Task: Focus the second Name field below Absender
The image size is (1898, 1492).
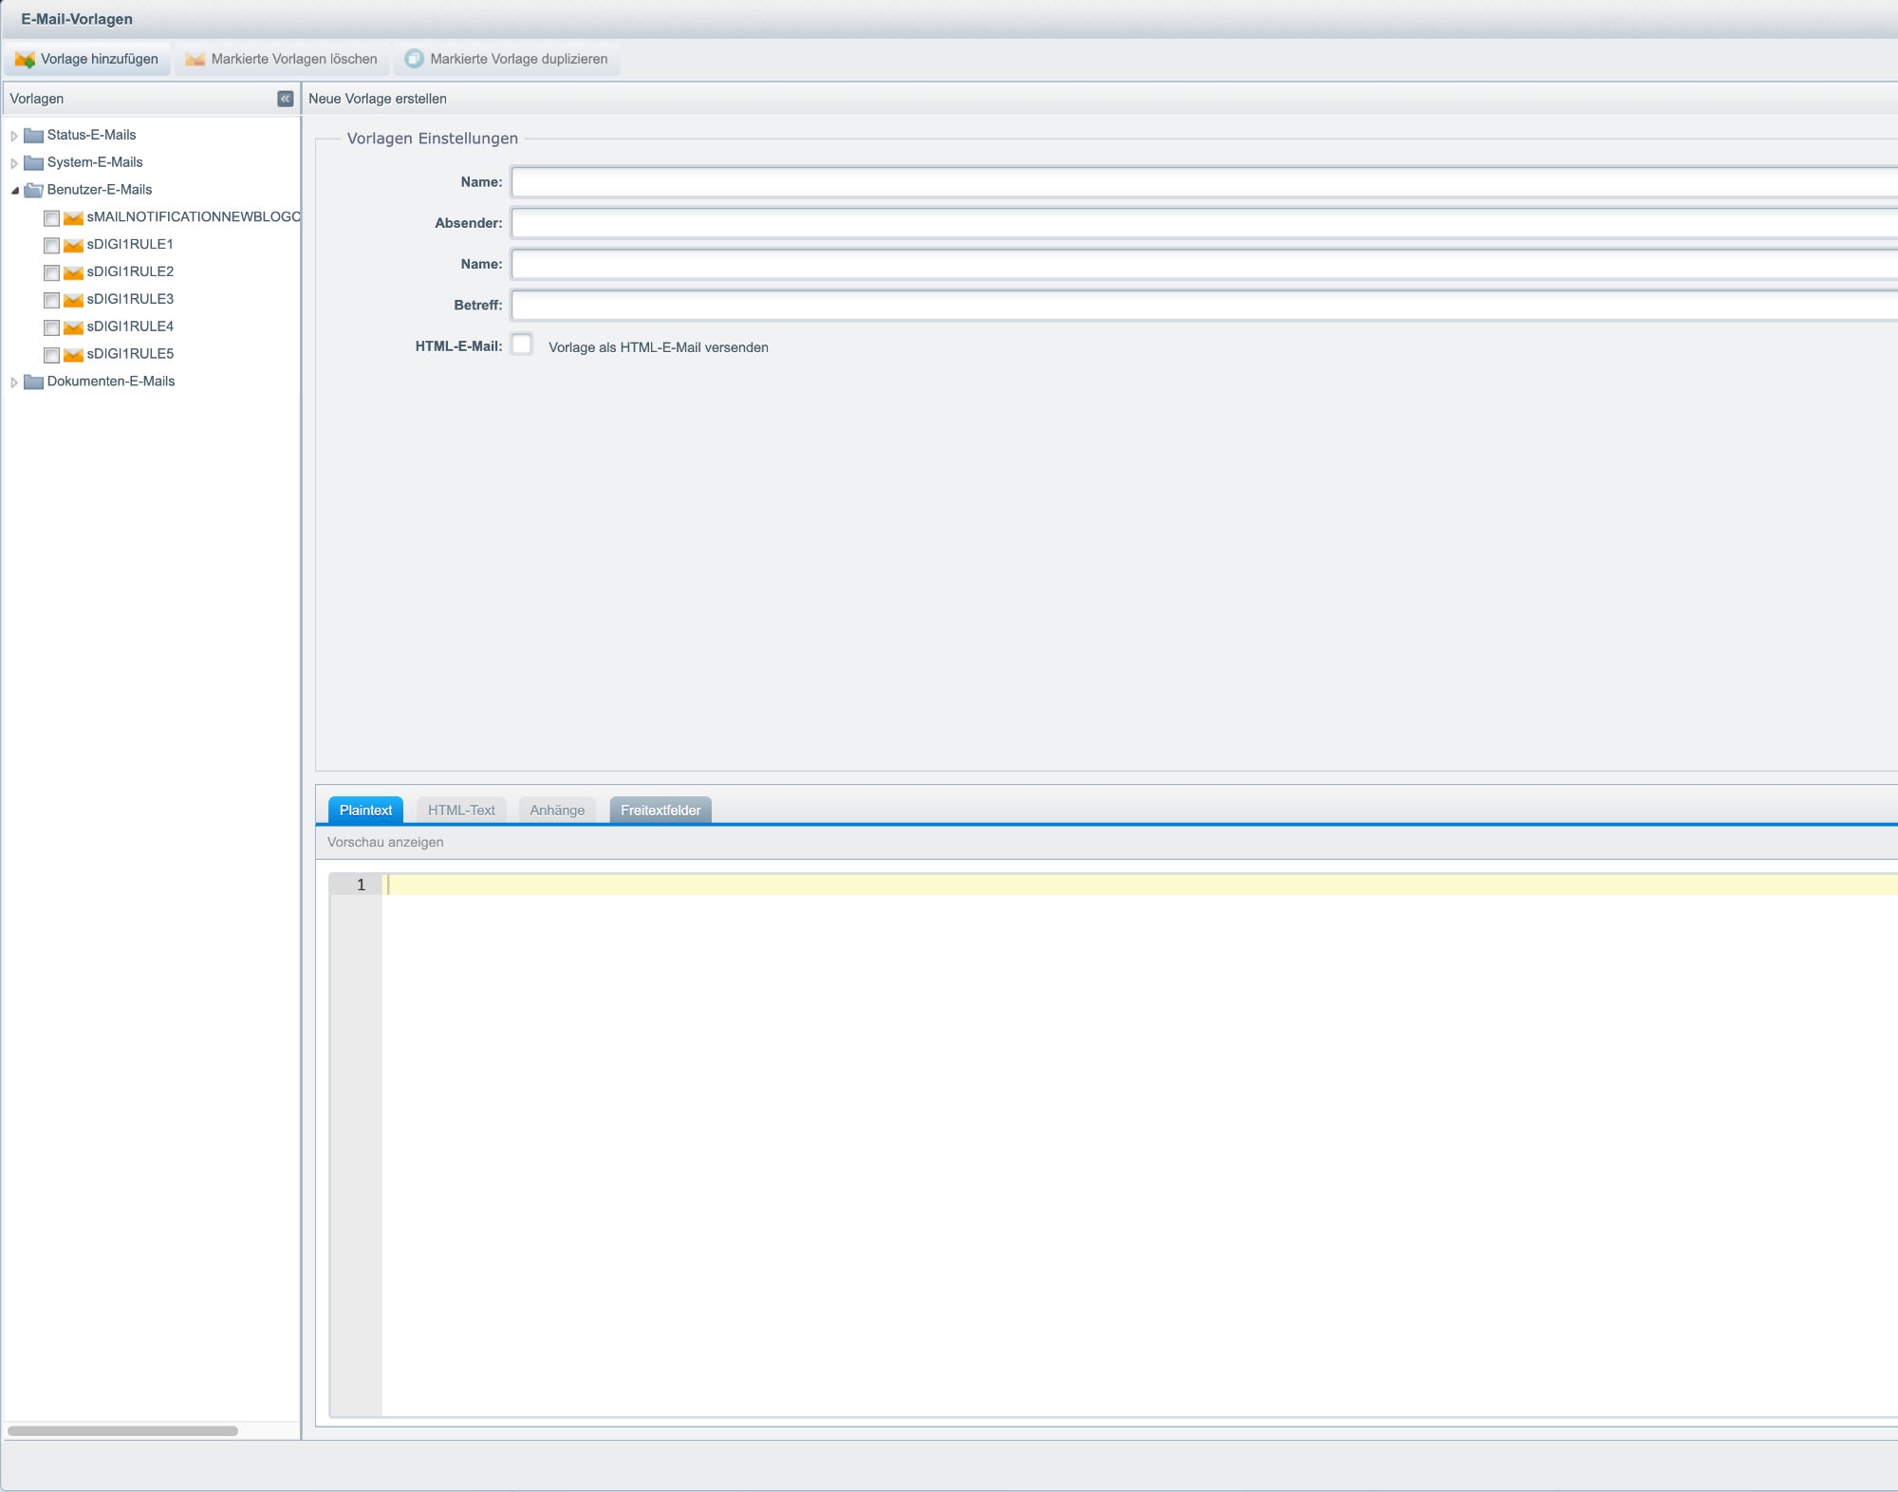Action: coord(1204,264)
